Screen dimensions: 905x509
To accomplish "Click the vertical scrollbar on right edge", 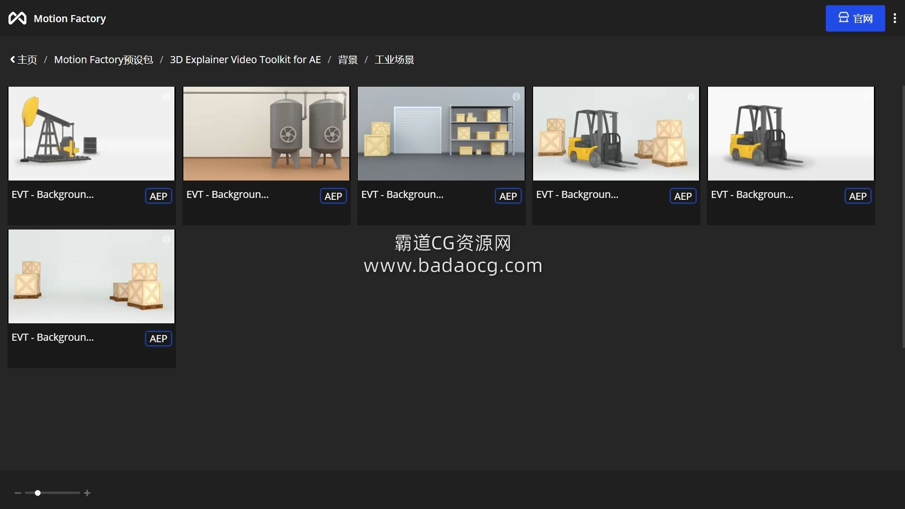I will pos(903,217).
